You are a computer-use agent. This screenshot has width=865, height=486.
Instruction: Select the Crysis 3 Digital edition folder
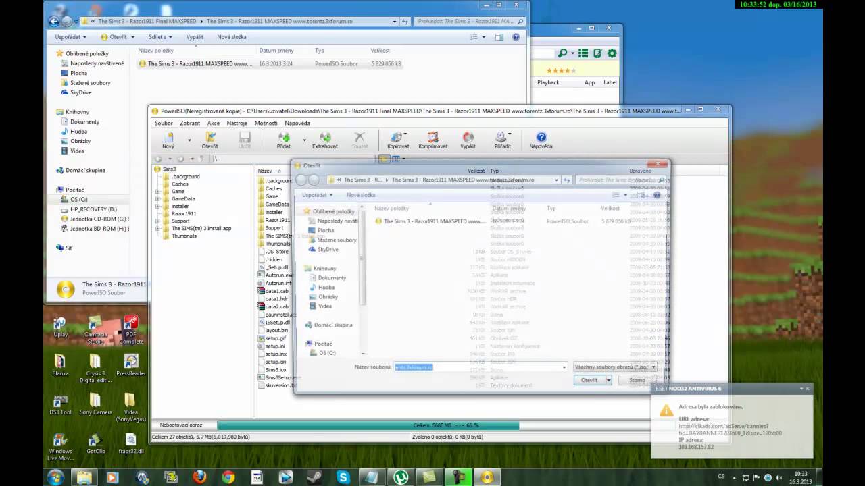(95, 369)
